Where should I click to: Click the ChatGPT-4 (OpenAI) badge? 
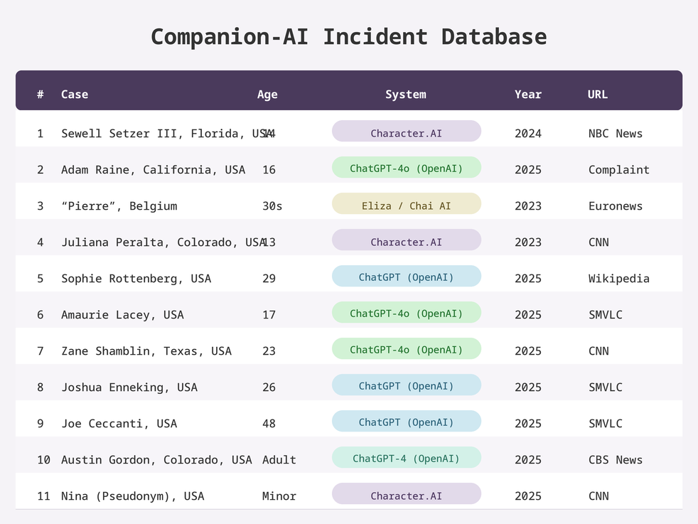click(x=407, y=458)
